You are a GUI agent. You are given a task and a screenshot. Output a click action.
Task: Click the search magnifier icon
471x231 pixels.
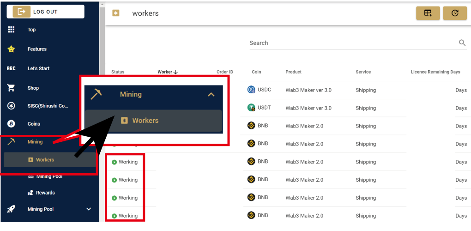(x=462, y=43)
